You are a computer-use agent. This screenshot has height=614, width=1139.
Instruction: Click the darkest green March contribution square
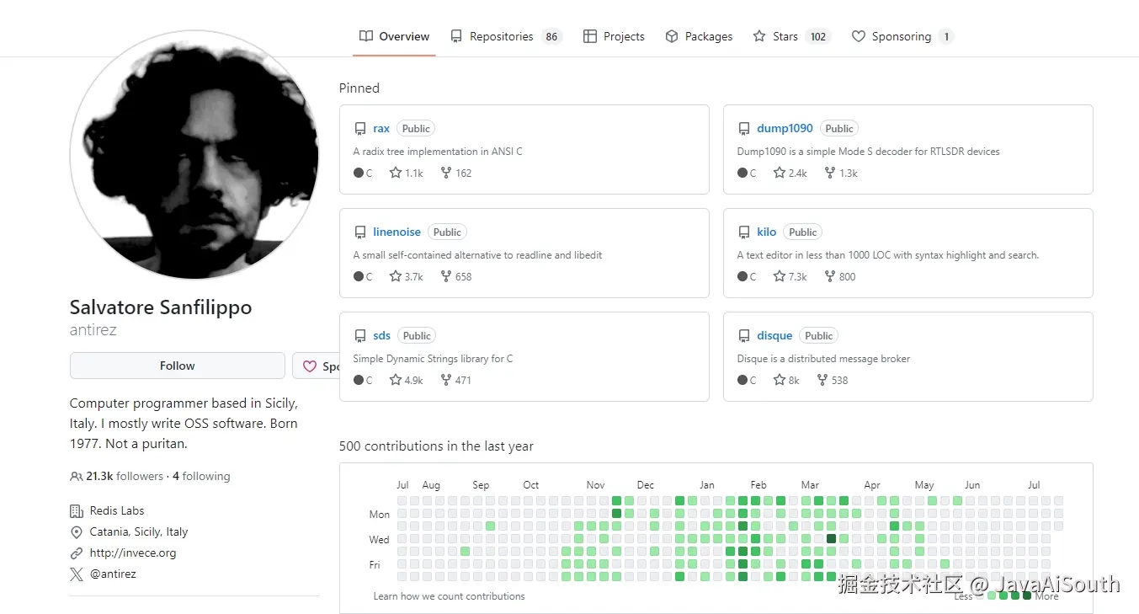point(832,539)
